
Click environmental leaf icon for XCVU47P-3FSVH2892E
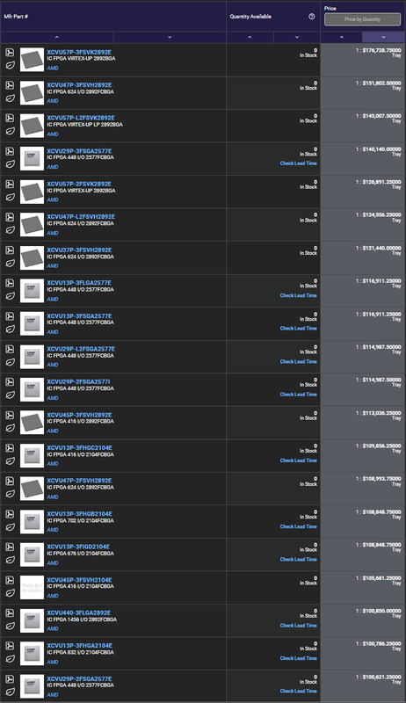(x=10, y=98)
